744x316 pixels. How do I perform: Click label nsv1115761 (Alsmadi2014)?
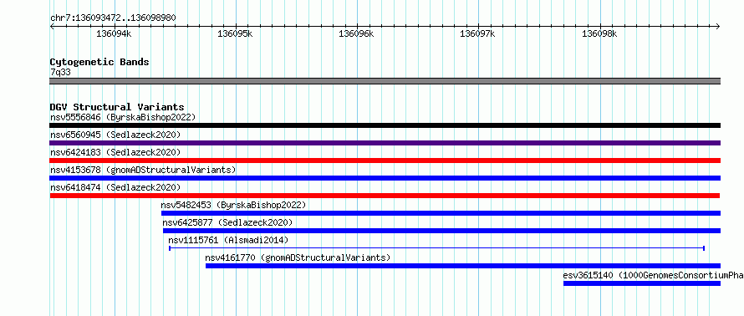click(229, 240)
